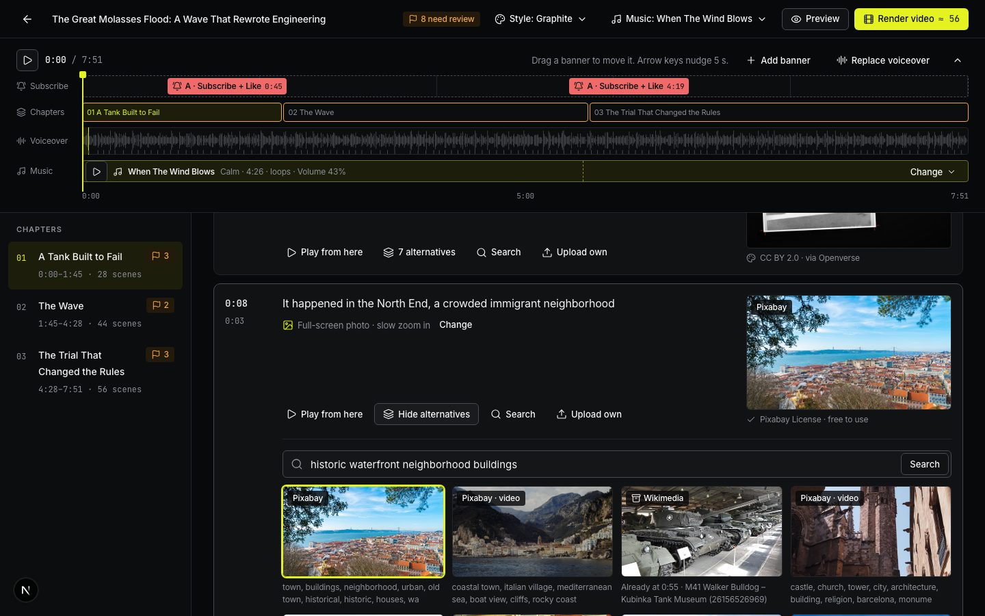Open the 8 need review filter
This screenshot has width=985, height=616.
tap(441, 19)
